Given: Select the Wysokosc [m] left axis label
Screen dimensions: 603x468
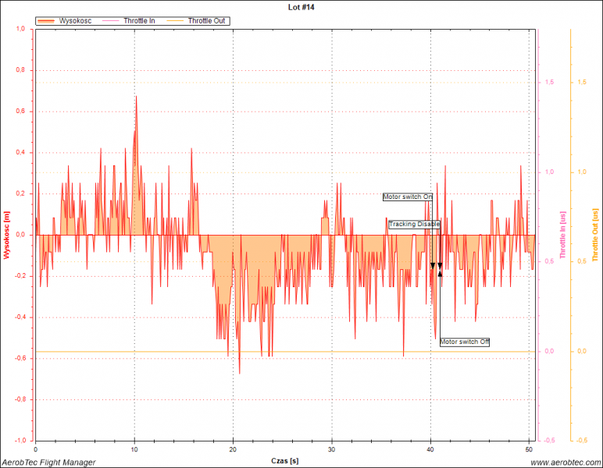Looking at the screenshot, I should tap(7, 235).
